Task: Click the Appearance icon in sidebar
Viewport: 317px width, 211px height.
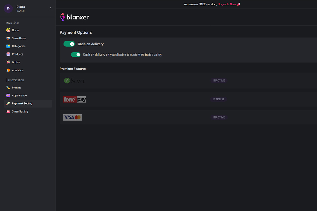Action: (8, 96)
